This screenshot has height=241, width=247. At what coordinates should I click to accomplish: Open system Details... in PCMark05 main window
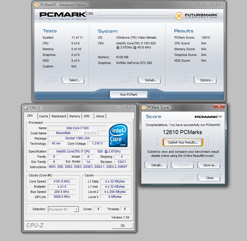150,80
